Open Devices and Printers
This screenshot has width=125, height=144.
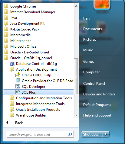pos(99,94)
